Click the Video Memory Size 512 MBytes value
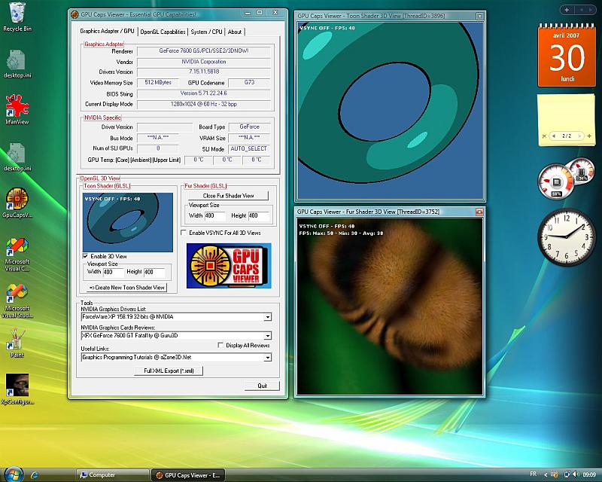 coord(158,82)
